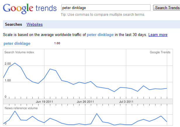
Task: Click the highest peak of the search volume line
Action: click(x=15, y=63)
